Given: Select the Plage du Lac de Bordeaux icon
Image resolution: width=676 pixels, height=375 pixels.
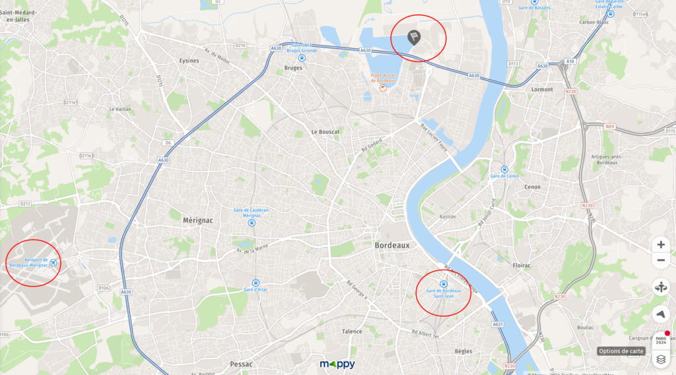Looking at the screenshot, I should pos(383,88).
